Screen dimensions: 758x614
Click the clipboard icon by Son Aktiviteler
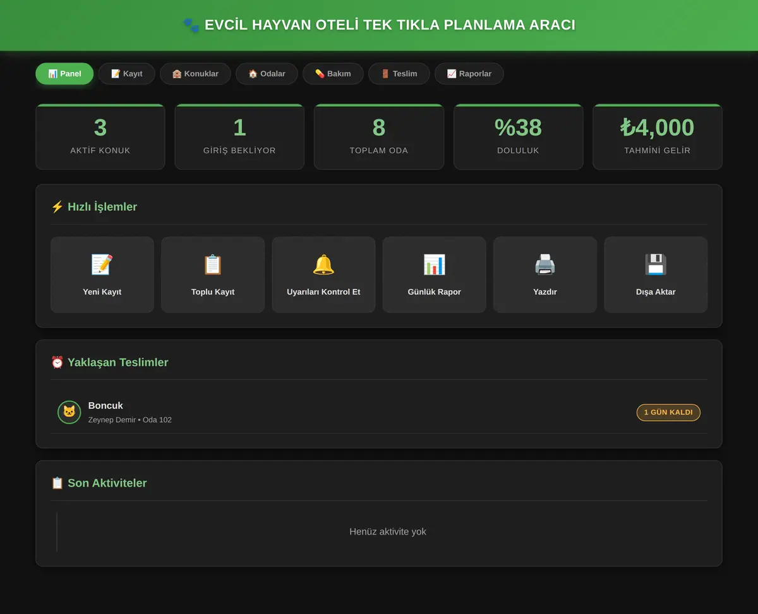point(57,483)
